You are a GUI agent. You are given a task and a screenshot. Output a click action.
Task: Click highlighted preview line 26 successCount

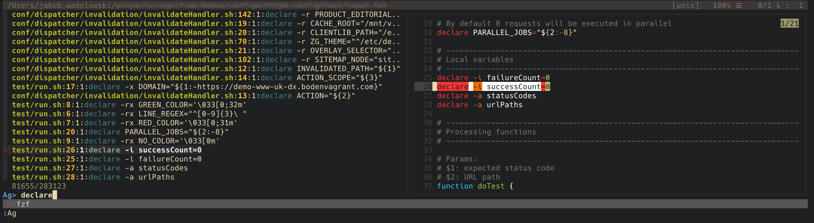pos(493,87)
